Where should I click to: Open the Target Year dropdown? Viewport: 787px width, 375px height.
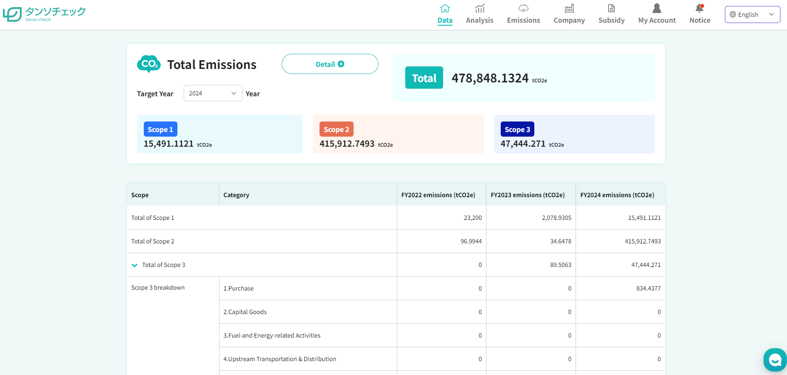(x=213, y=93)
